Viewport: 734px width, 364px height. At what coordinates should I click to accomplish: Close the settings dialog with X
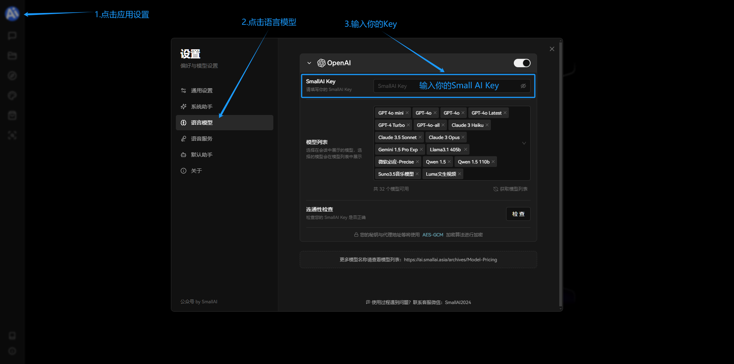click(552, 49)
